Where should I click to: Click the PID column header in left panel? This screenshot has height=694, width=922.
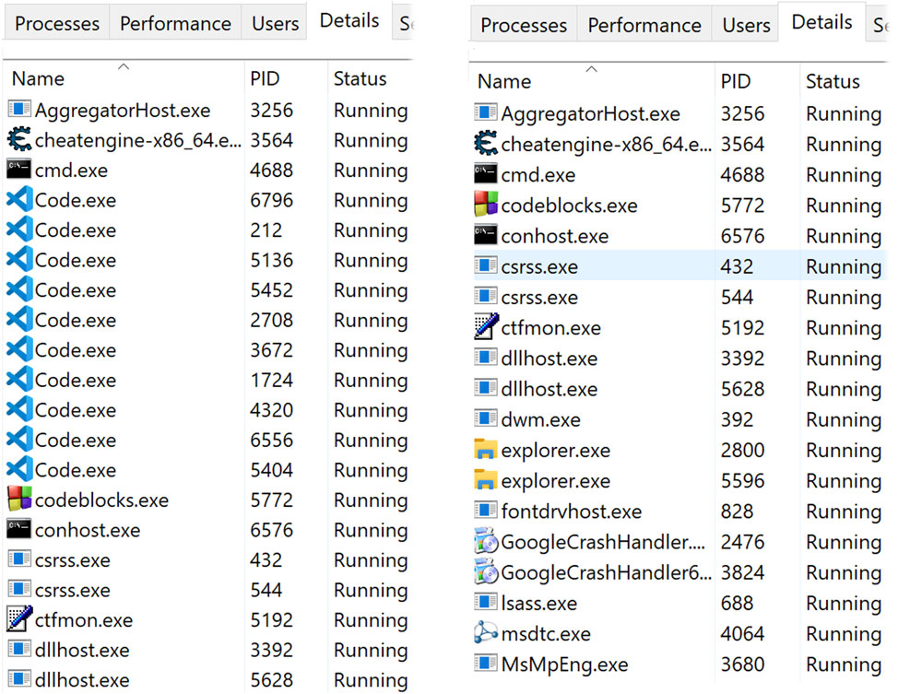coord(265,79)
